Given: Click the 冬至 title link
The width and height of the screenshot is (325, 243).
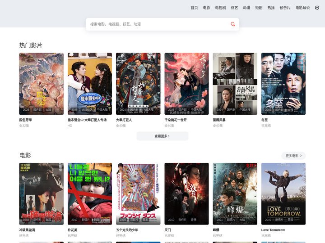Looking at the screenshot, I should click(x=265, y=120).
